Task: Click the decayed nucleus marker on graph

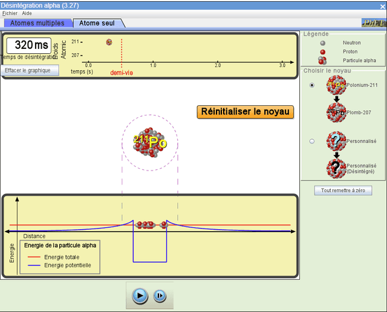Action: pyautogui.click(x=109, y=42)
